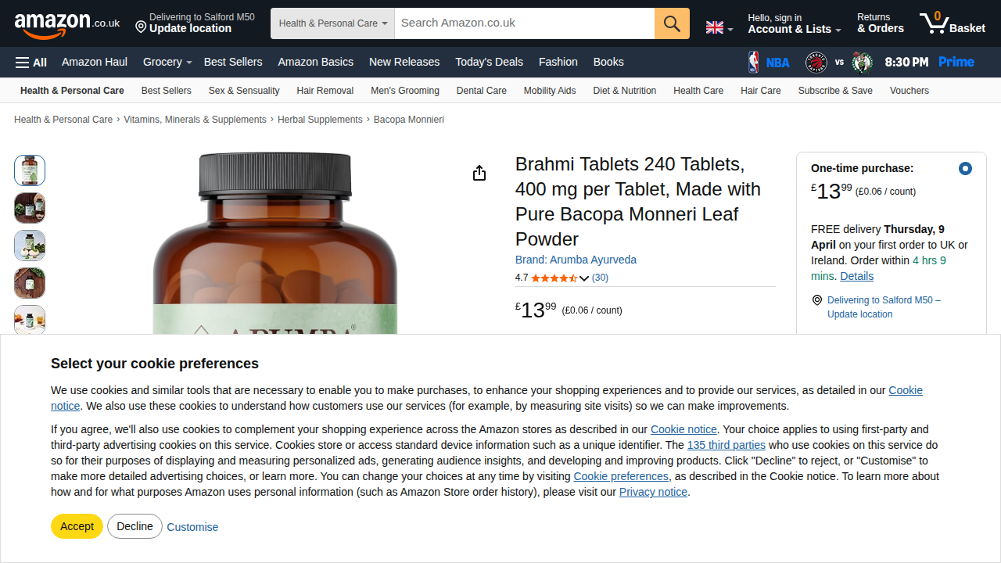Screen dimensions: 1001x563
Task: Open the All hamburger menu
Action: click(31, 62)
